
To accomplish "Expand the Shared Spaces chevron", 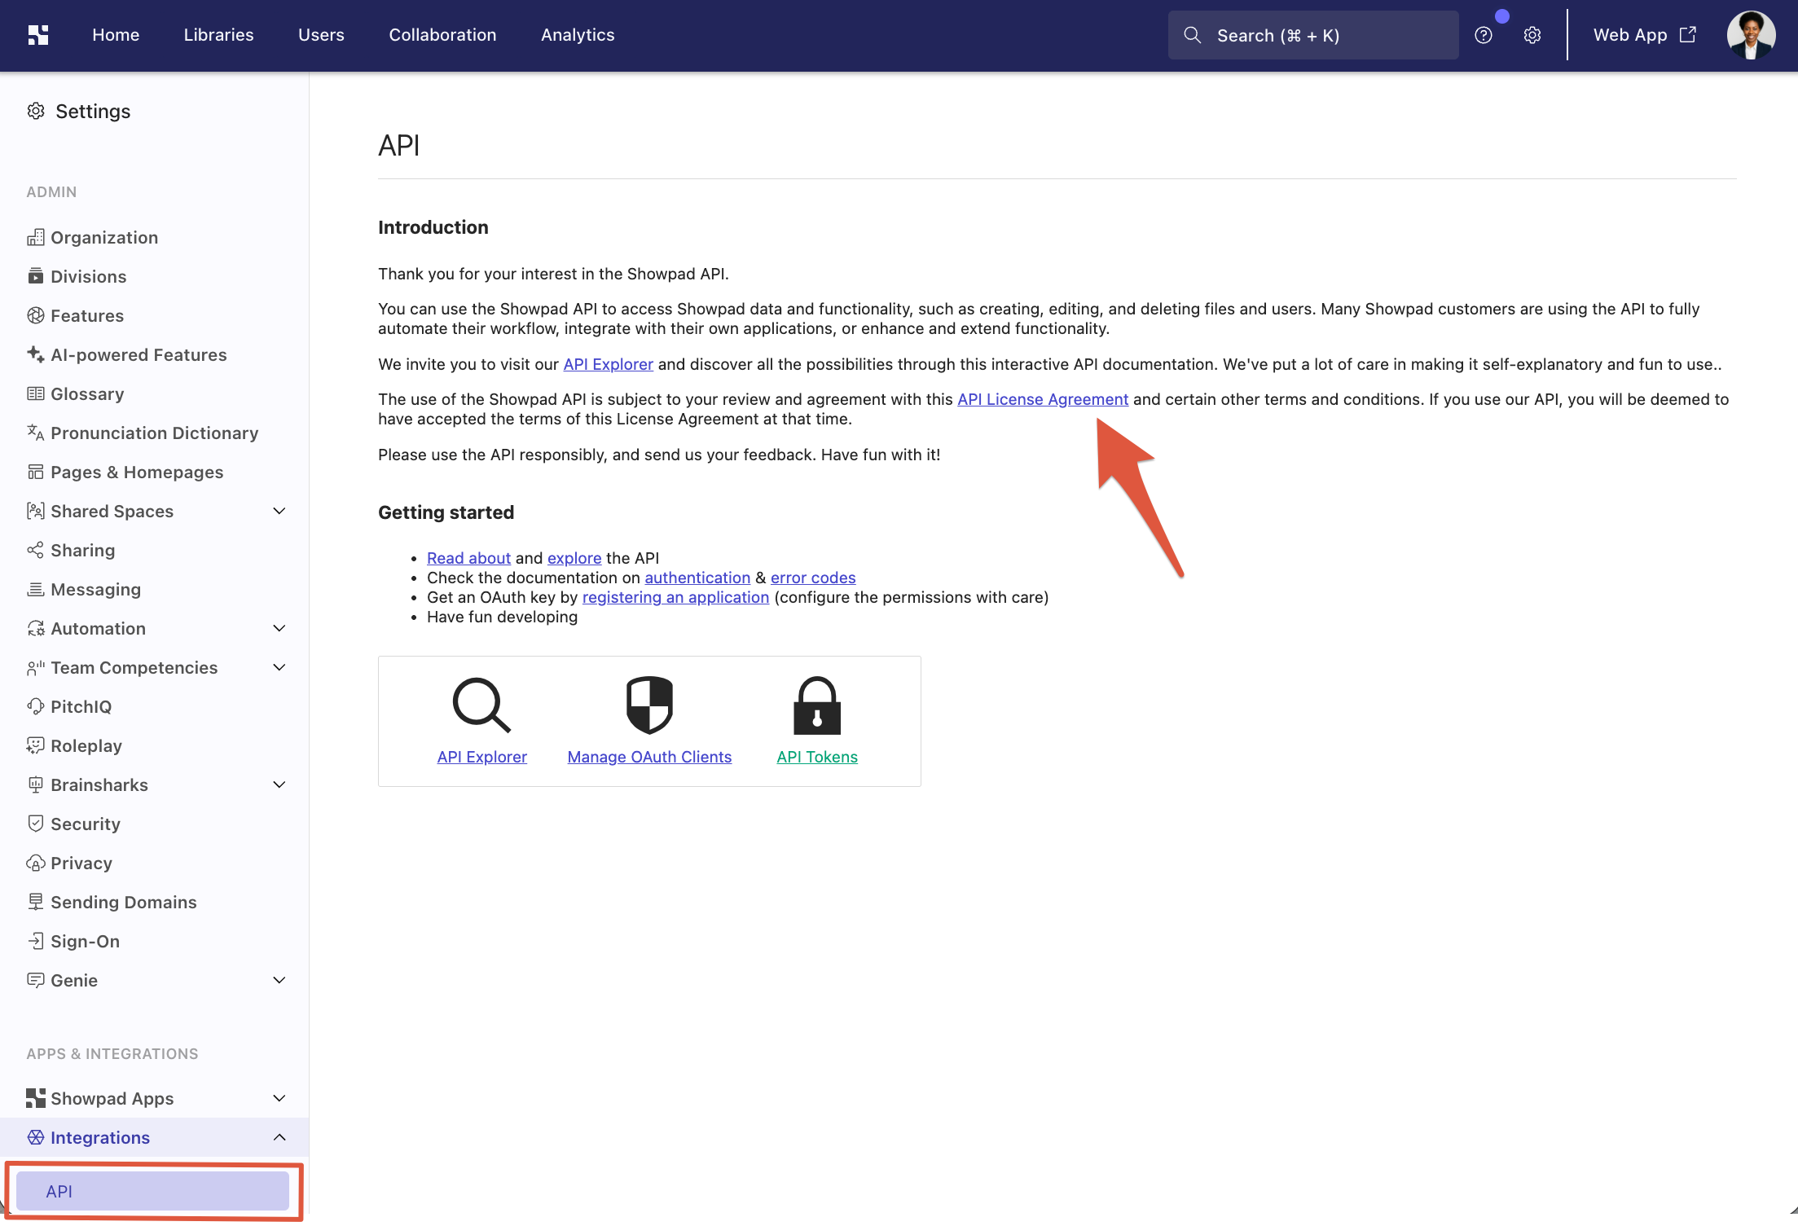I will [279, 511].
